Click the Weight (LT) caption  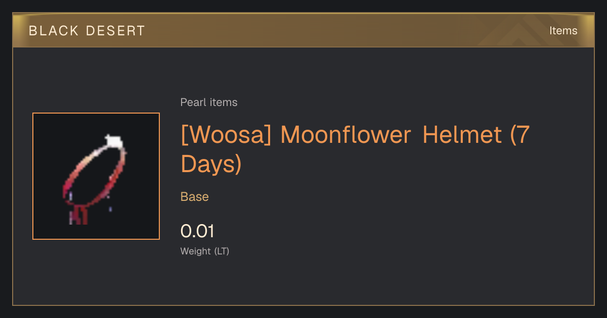click(205, 251)
